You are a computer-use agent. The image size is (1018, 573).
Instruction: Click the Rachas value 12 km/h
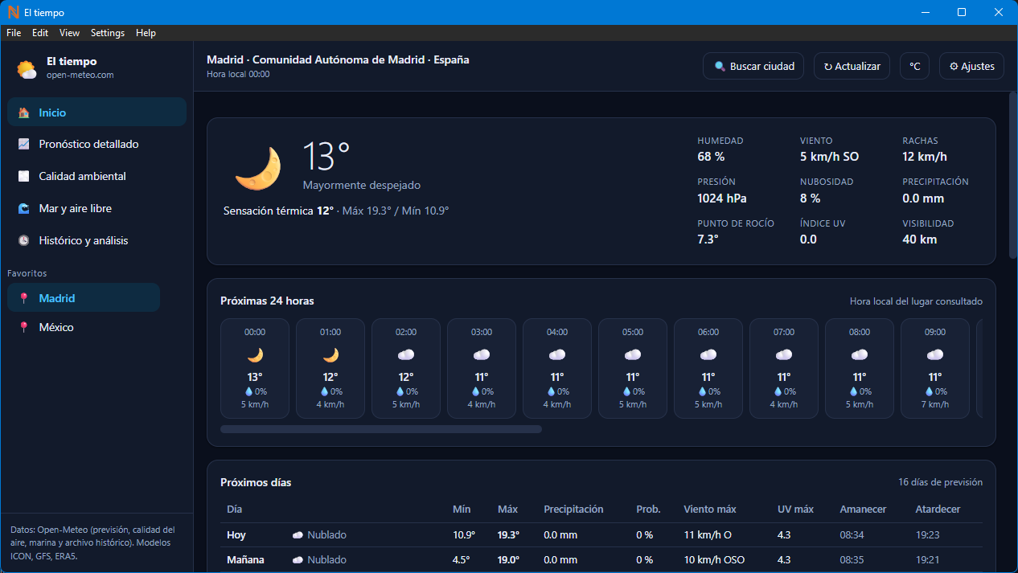(925, 157)
